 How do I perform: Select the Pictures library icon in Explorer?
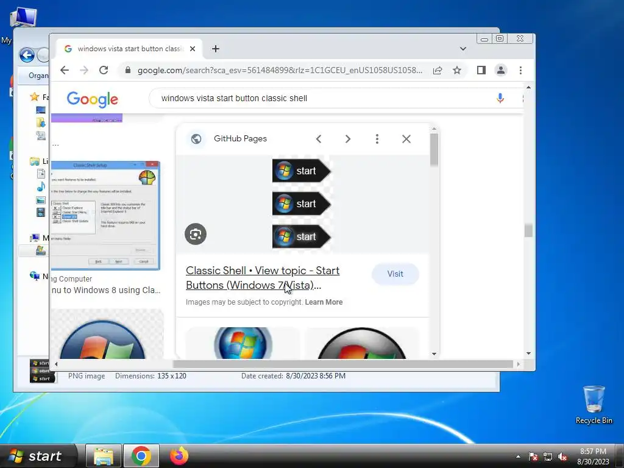(41, 200)
